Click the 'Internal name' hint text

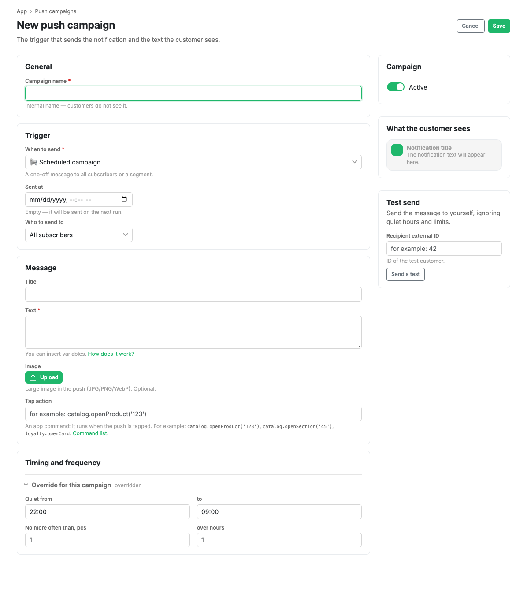click(76, 106)
